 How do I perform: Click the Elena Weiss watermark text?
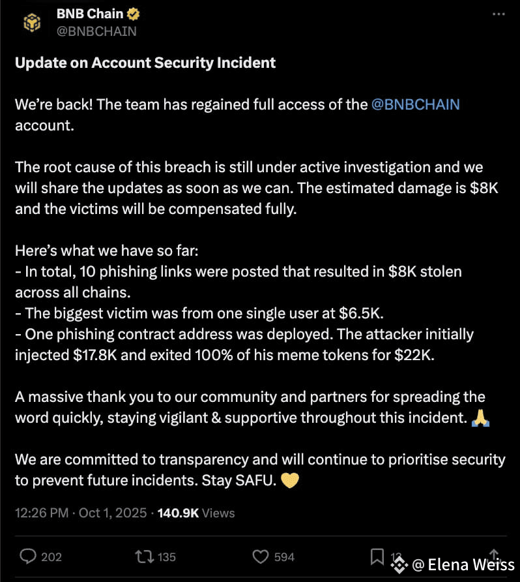pos(463,564)
